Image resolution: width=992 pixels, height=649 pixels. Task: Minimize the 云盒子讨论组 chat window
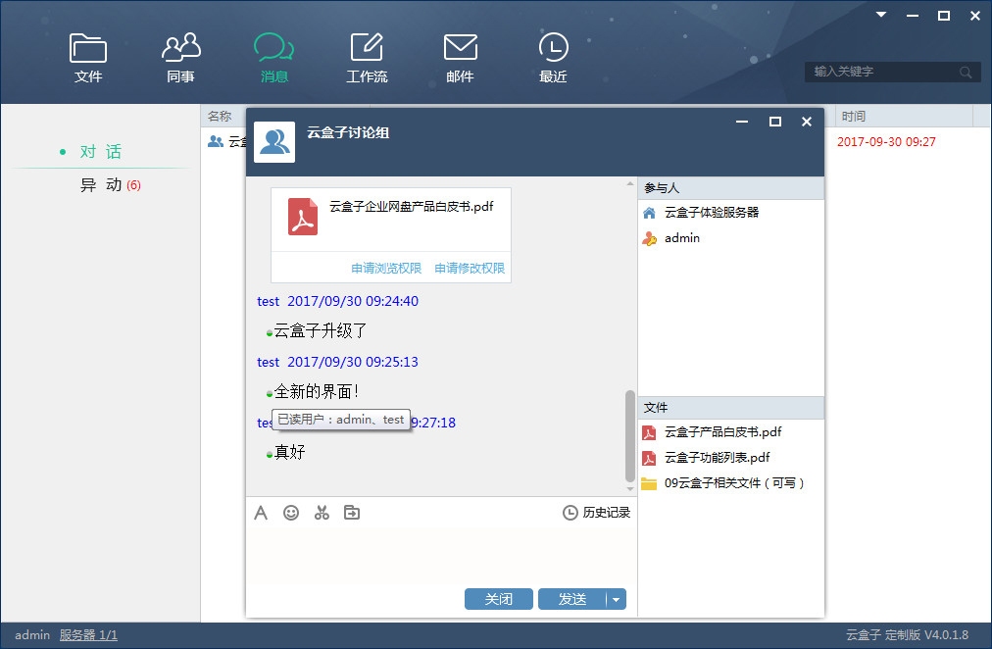(742, 122)
